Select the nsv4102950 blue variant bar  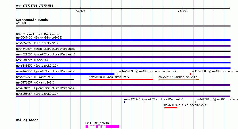65,74
